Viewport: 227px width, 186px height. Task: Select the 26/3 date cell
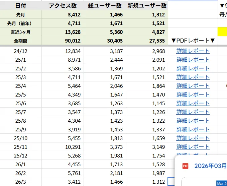[x=21, y=182]
